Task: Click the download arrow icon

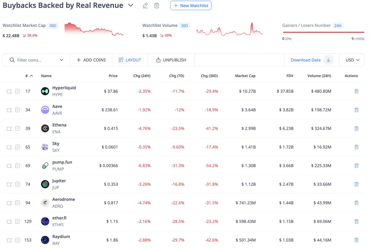Action: coord(328,60)
